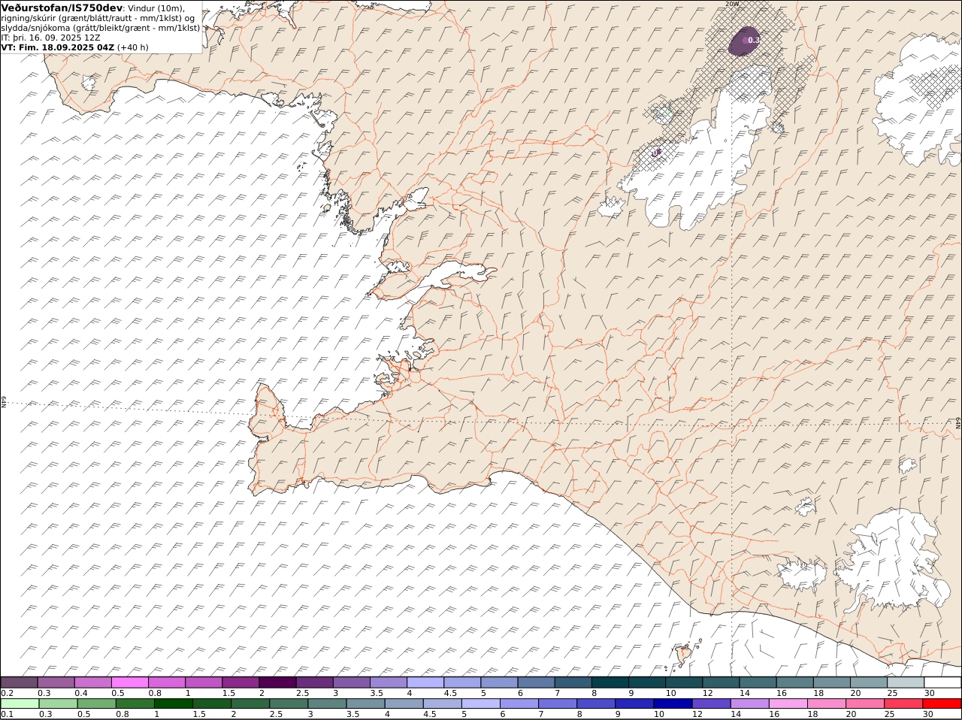Click the bottom-row dark green swatch between 1 and 1.5
The height and width of the screenshot is (720, 962).
tap(173, 703)
